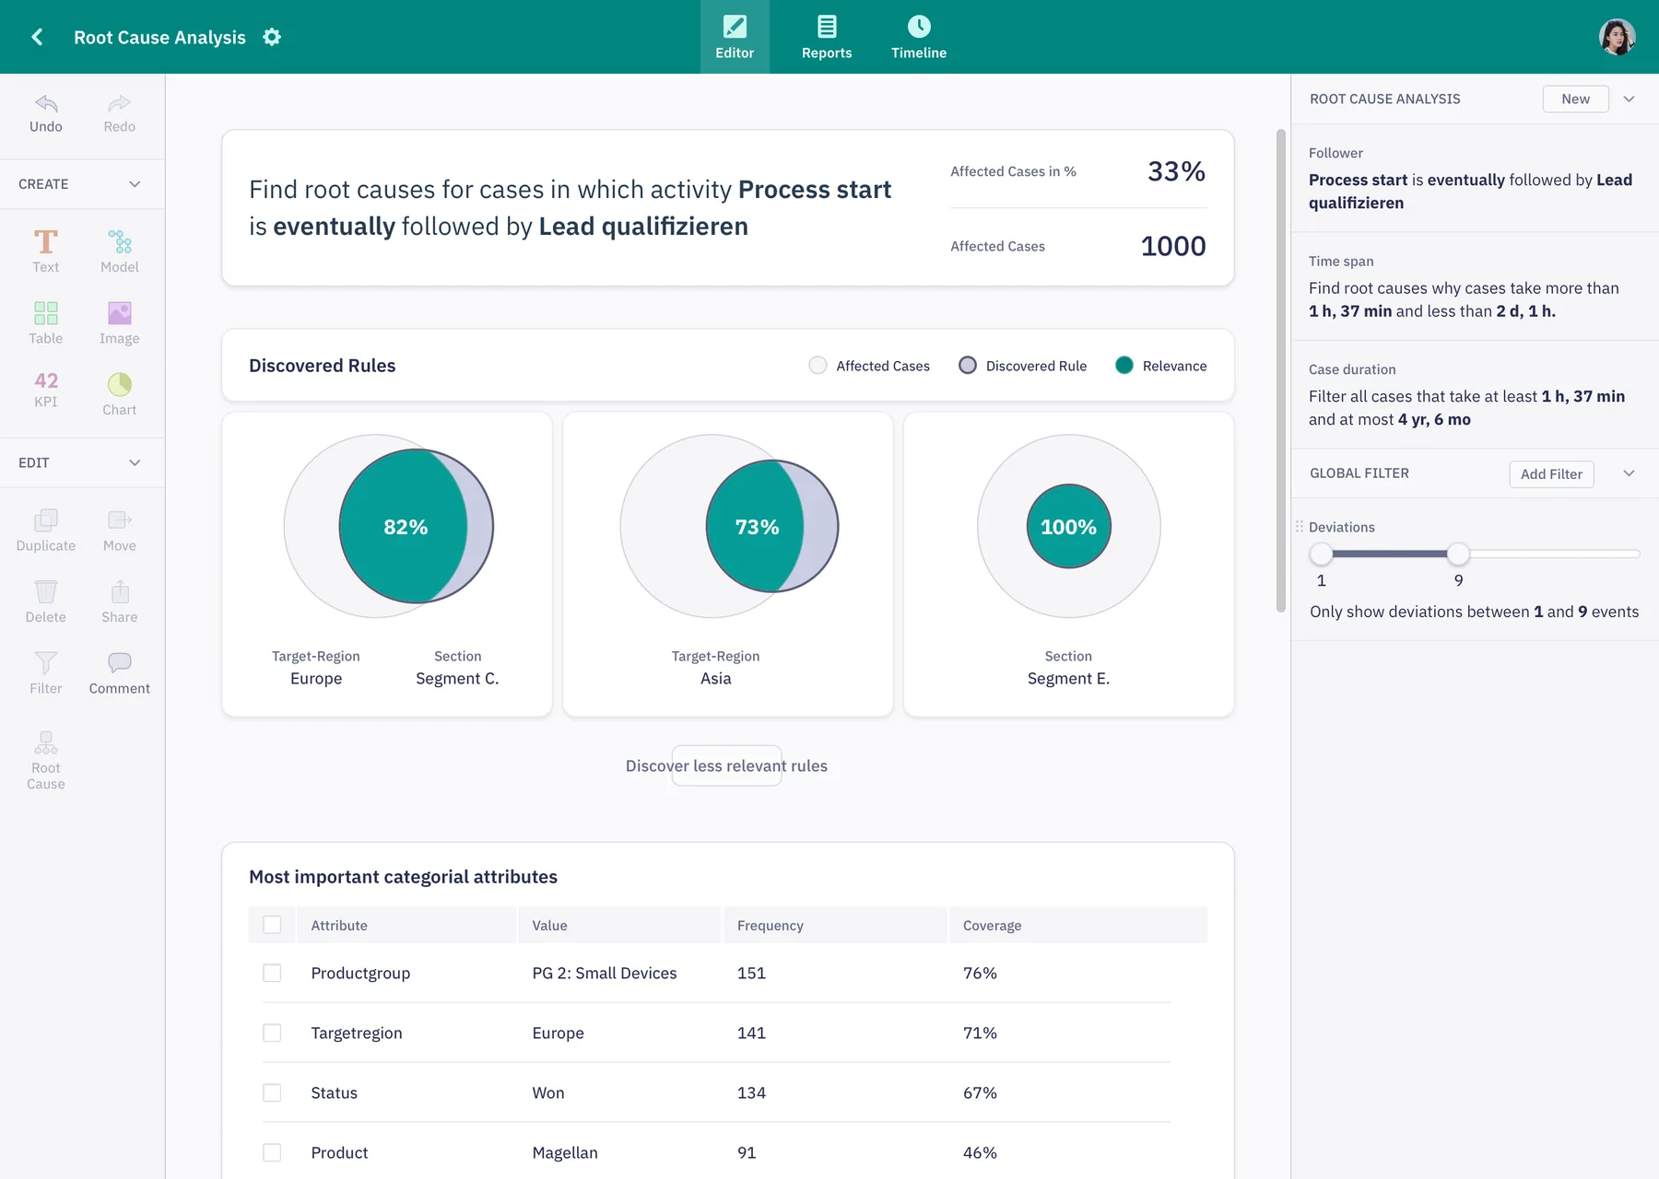Screen dimensions: 1659x1179
Task: Open settings gear next to title
Action: point(272,37)
